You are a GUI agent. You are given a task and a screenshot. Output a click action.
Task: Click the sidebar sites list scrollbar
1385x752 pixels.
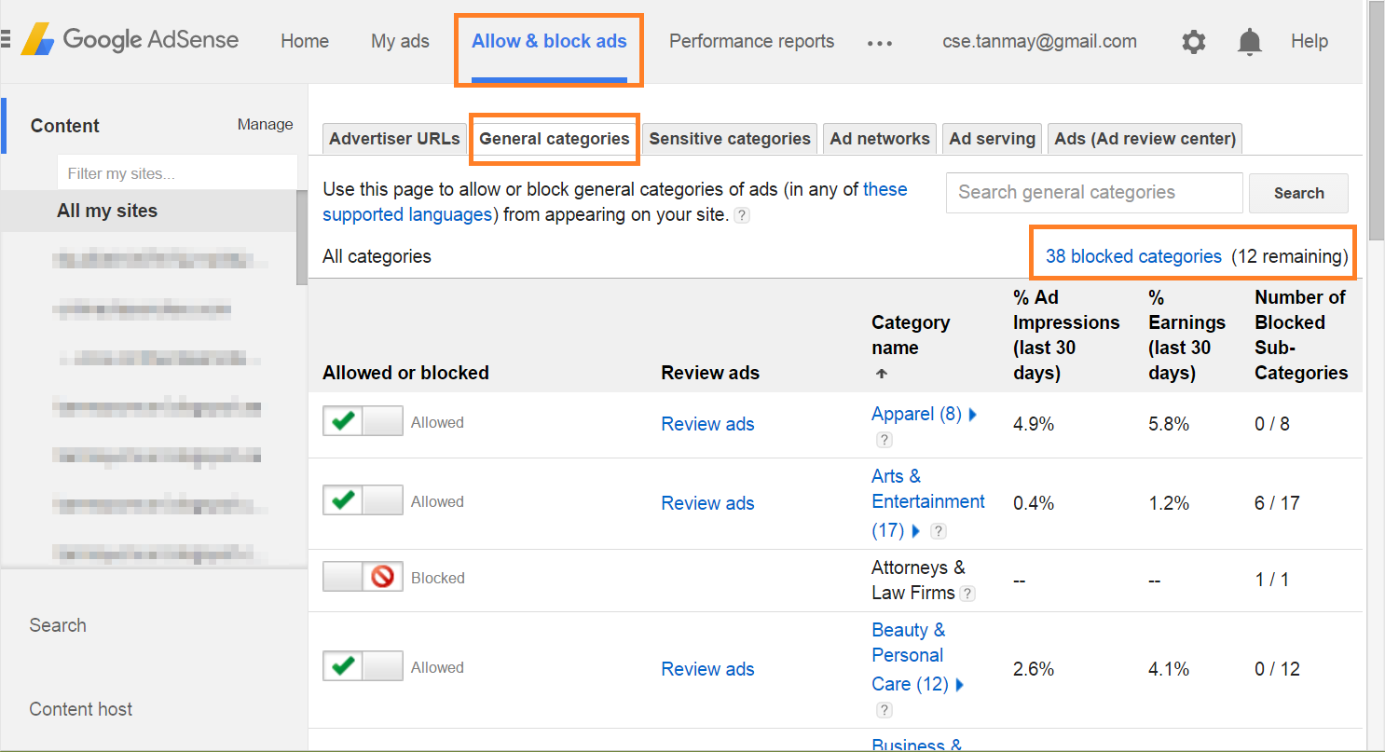[x=301, y=238]
